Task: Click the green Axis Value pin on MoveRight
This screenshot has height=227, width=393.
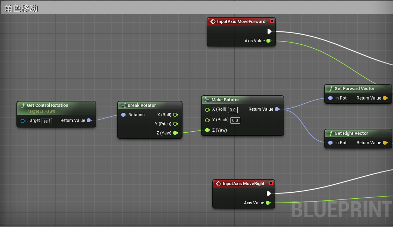Action: point(268,203)
